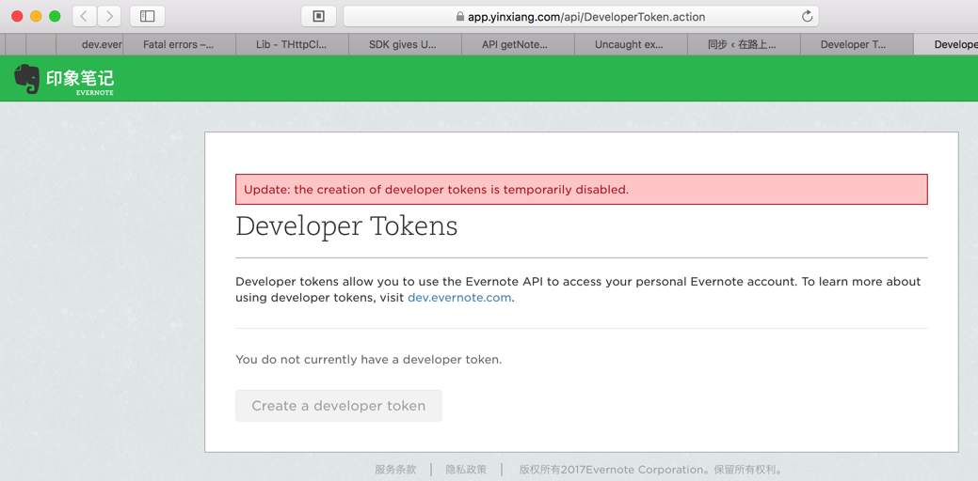Toggle the Safari sidebar button

pyautogui.click(x=147, y=16)
